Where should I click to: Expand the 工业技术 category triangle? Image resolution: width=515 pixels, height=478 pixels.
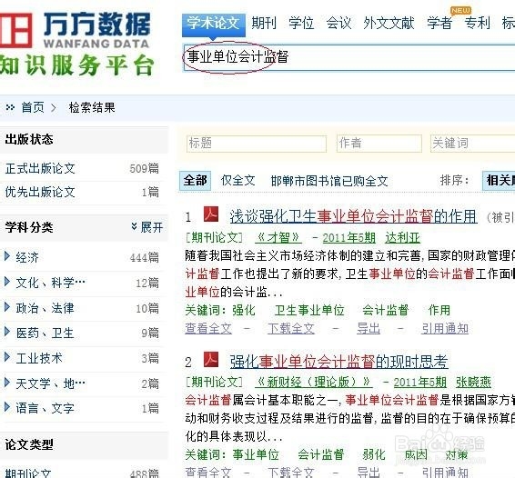point(7,357)
